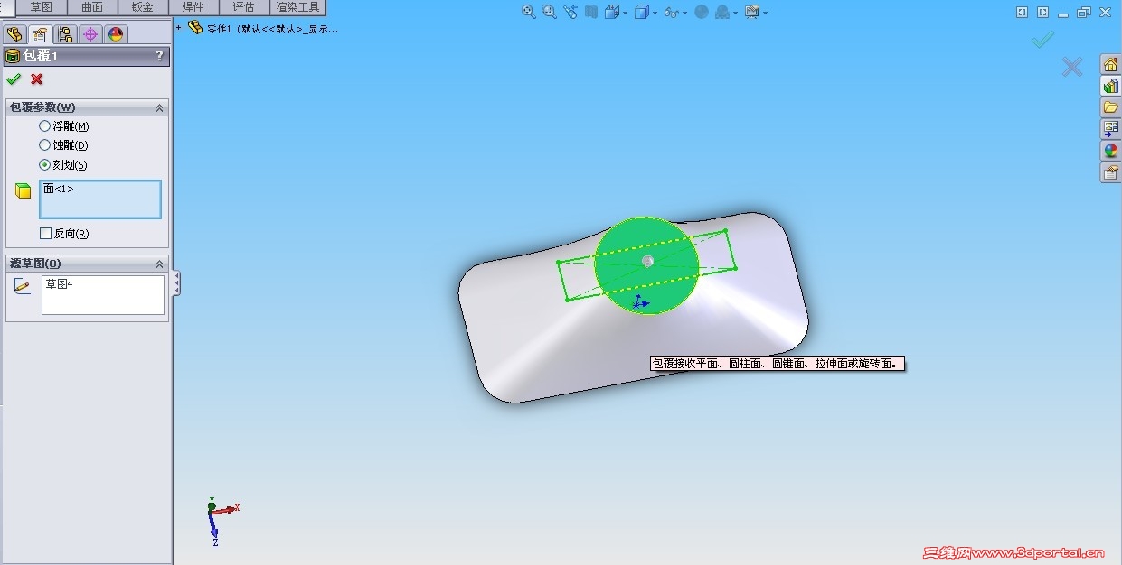Select the 浮雕 (Emboss) radio button

45,126
